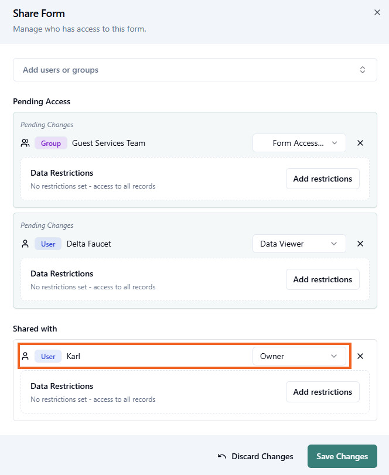Click the Shared with heading

(35, 329)
